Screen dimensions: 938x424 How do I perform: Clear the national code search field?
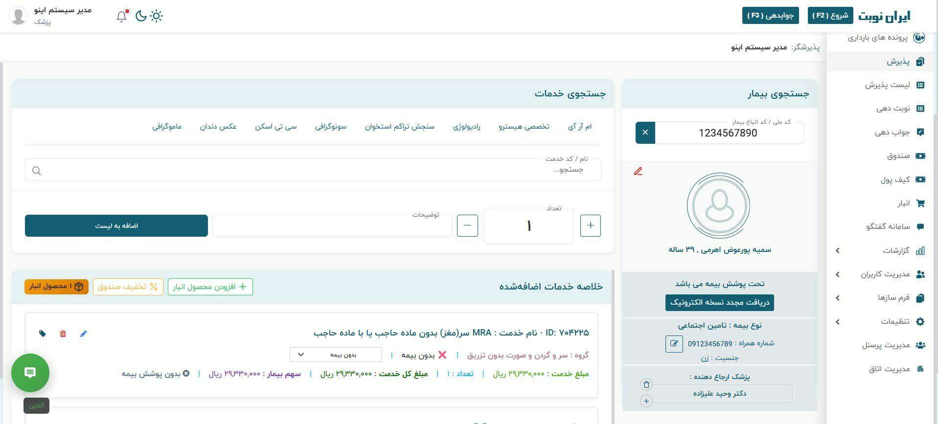[645, 133]
